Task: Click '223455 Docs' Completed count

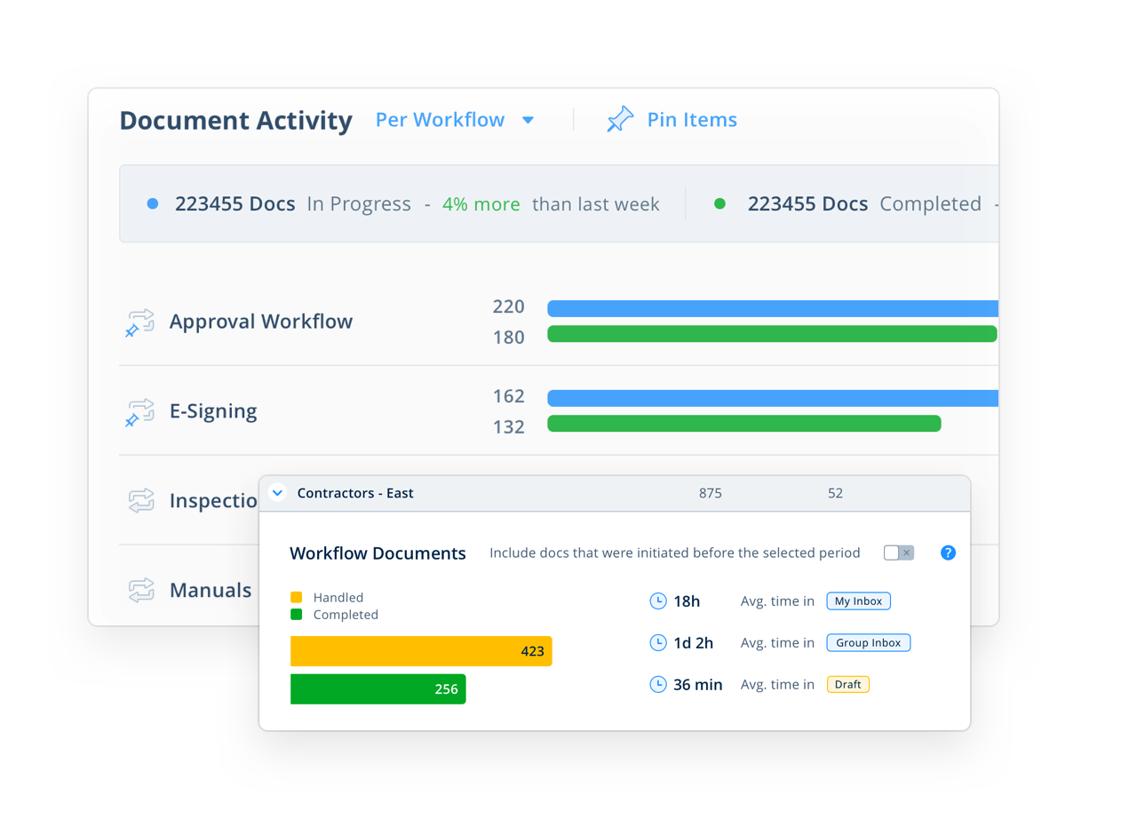Action: pos(808,204)
